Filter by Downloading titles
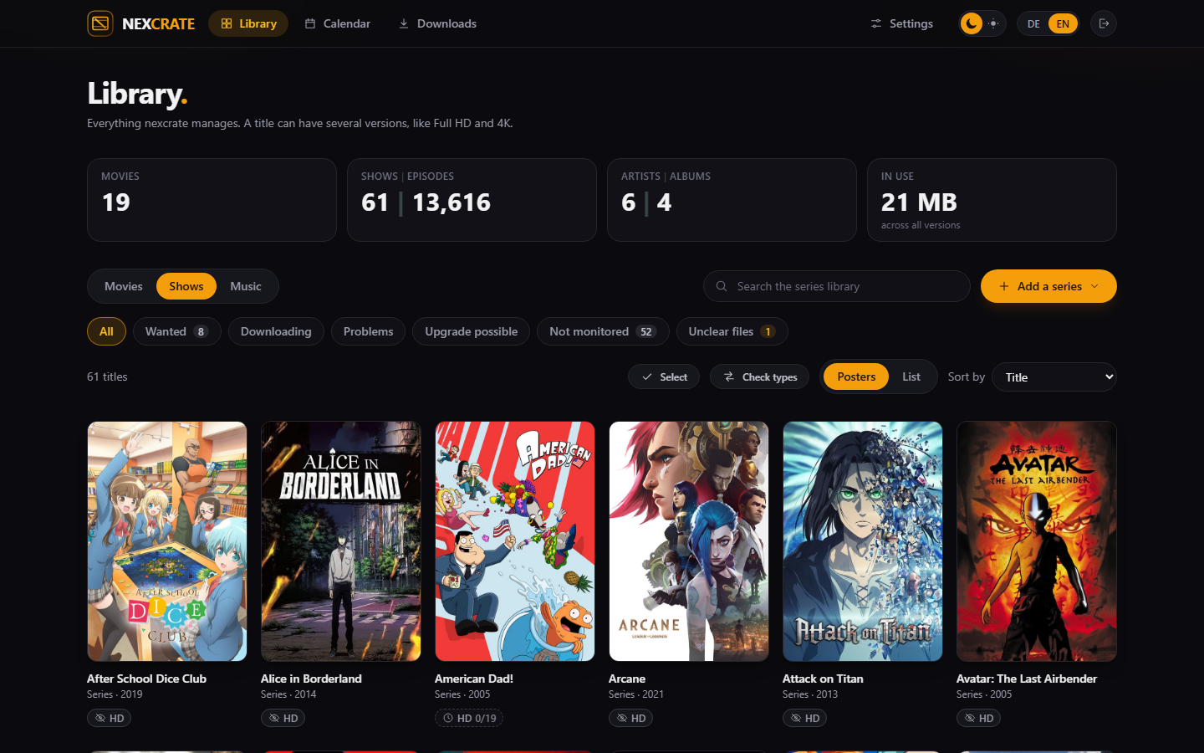This screenshot has height=753, width=1204. (276, 331)
